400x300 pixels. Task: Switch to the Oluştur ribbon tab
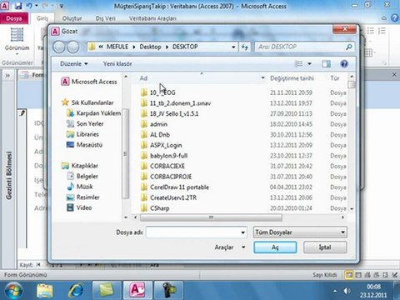pos(72,18)
